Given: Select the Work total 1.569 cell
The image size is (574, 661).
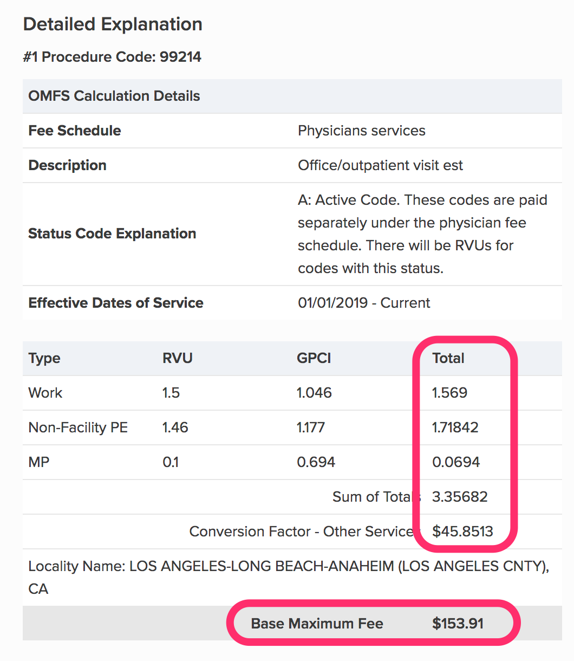Looking at the screenshot, I should [x=449, y=393].
